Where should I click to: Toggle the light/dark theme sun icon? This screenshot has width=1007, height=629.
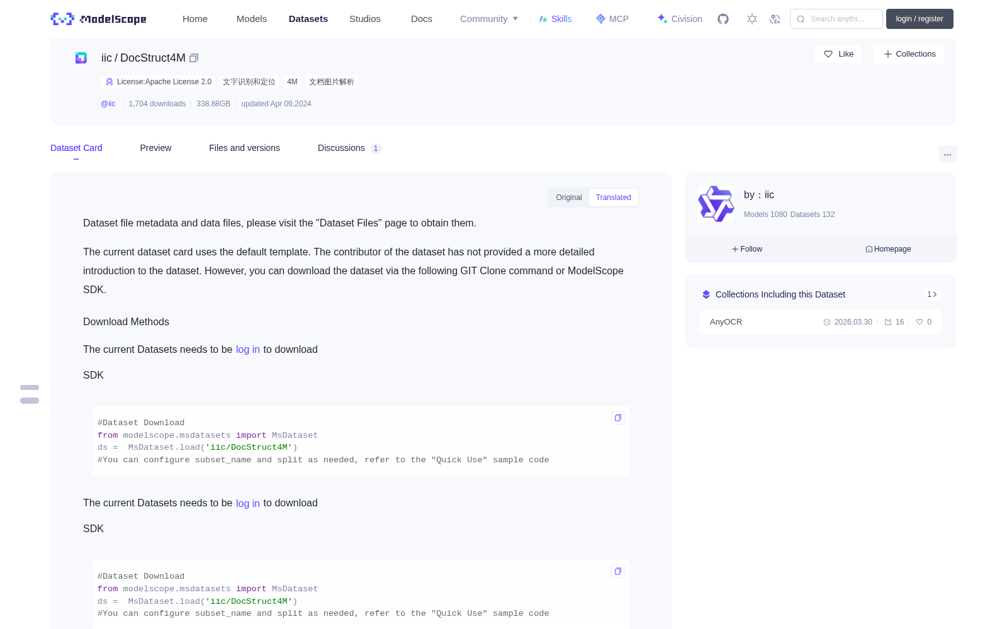[752, 19]
